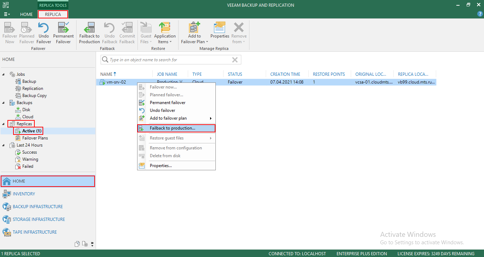This screenshot has height=257, width=484.
Task: Clear the search box with X icon
Action: point(235,60)
